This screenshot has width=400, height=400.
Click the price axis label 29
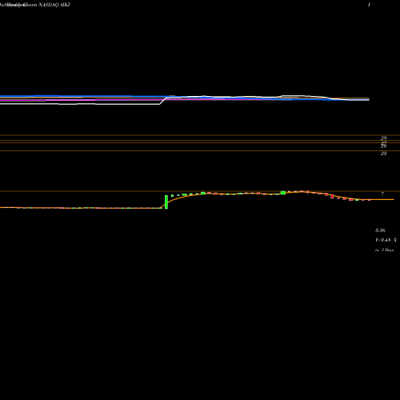383,138
